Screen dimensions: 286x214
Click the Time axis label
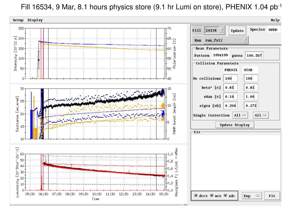(x=96, y=199)
